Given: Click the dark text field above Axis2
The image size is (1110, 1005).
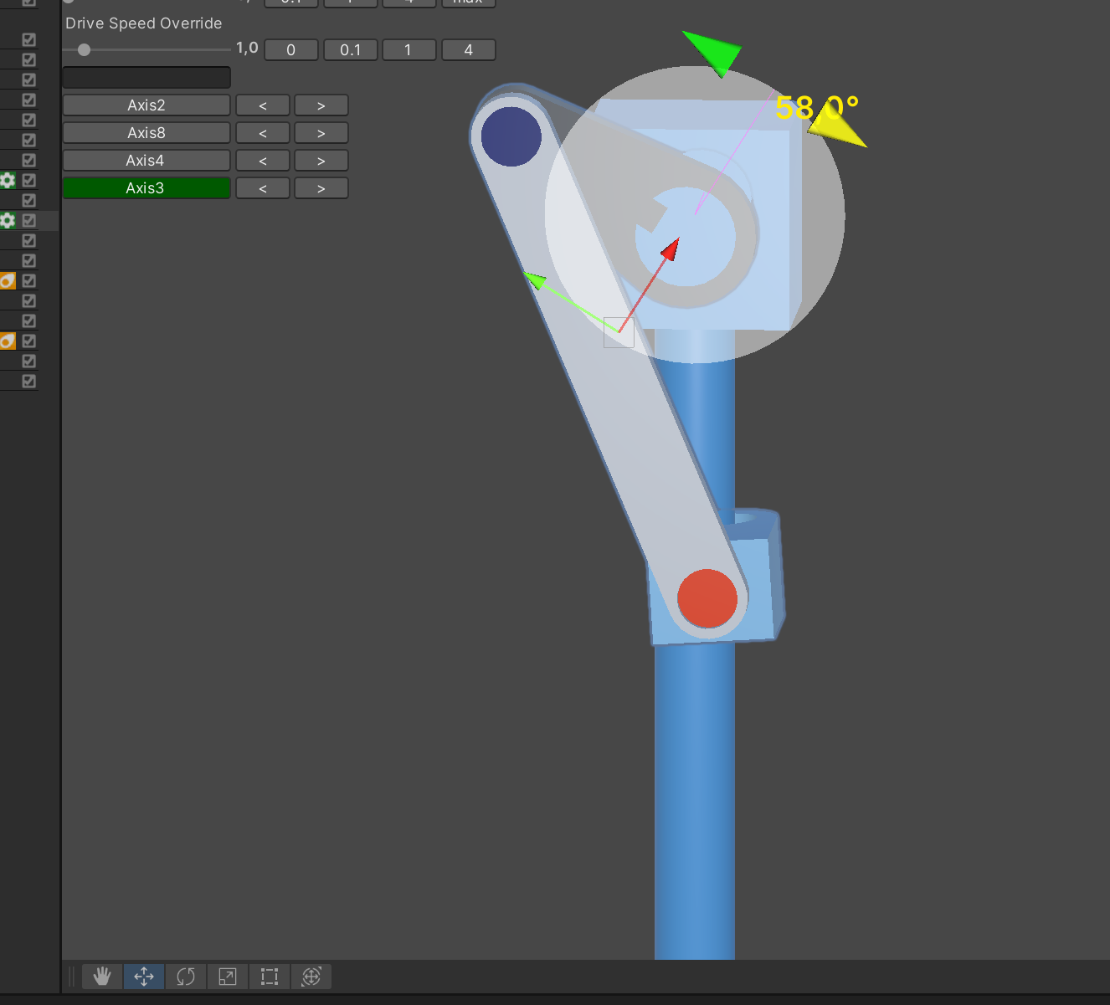Looking at the screenshot, I should click(x=146, y=78).
